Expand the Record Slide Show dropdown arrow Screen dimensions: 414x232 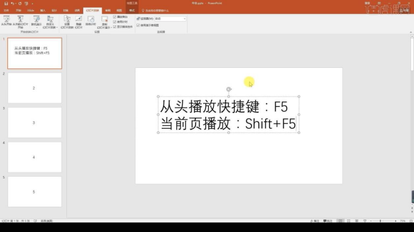[111, 28]
